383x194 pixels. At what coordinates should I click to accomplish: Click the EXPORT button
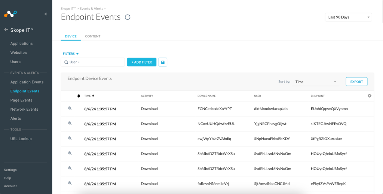point(356,82)
